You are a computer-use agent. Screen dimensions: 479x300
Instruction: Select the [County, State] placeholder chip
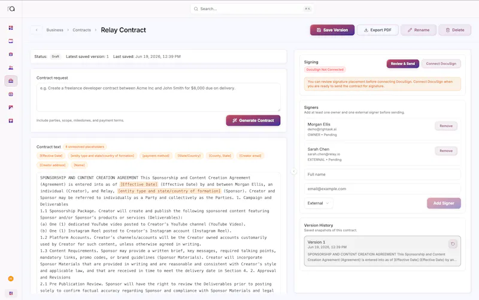click(220, 156)
